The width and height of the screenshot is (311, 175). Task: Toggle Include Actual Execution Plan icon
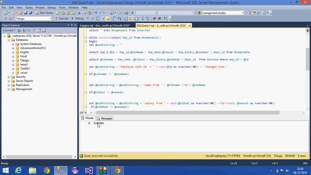tap(114, 18)
